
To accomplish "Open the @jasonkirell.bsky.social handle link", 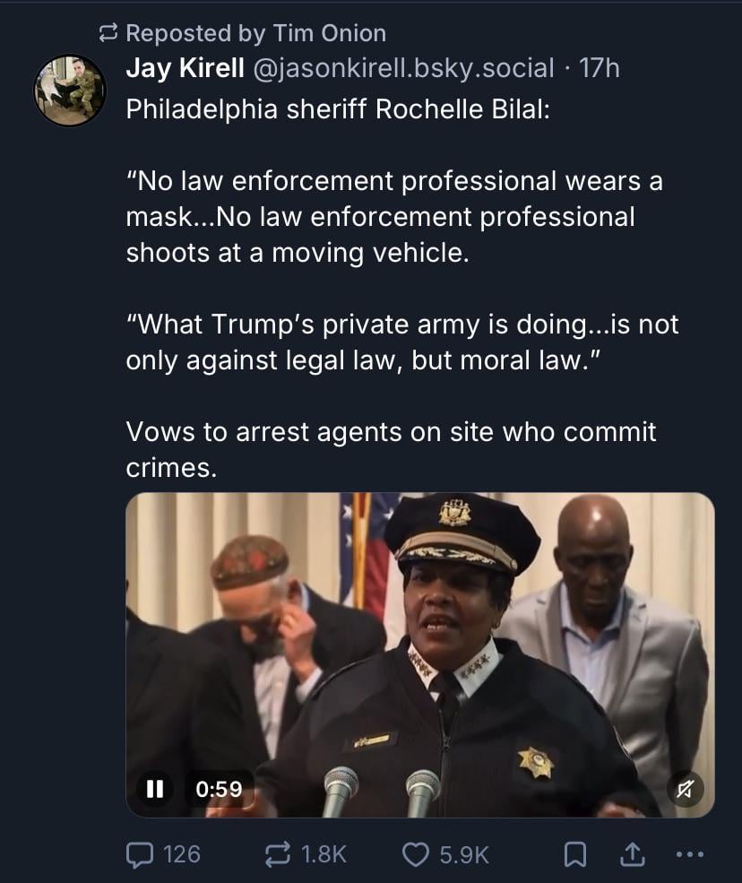I will tap(405, 68).
